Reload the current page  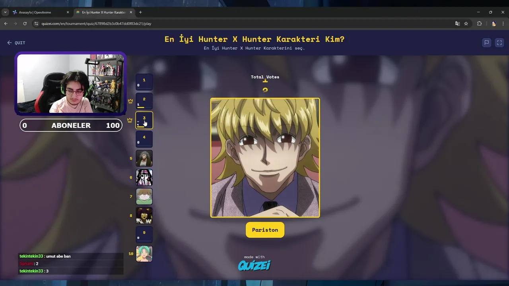click(25, 23)
